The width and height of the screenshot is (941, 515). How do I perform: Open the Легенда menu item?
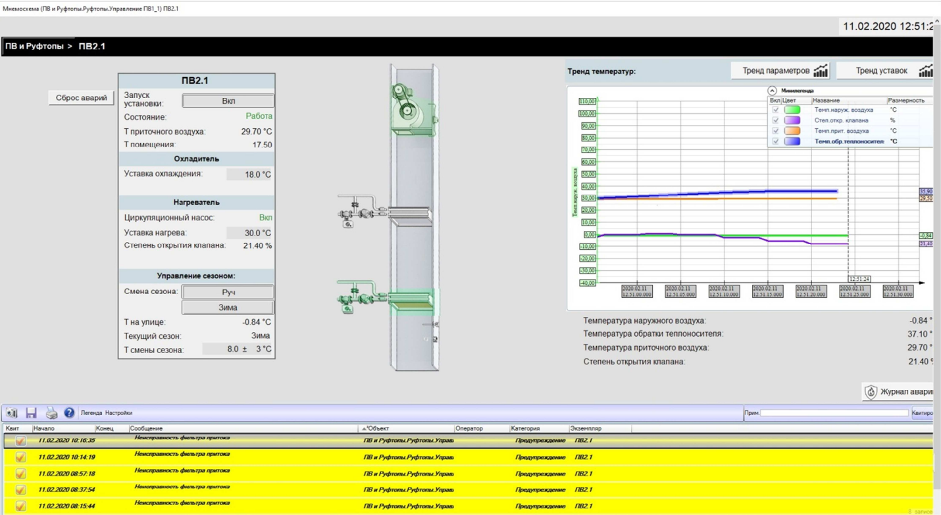(x=91, y=413)
